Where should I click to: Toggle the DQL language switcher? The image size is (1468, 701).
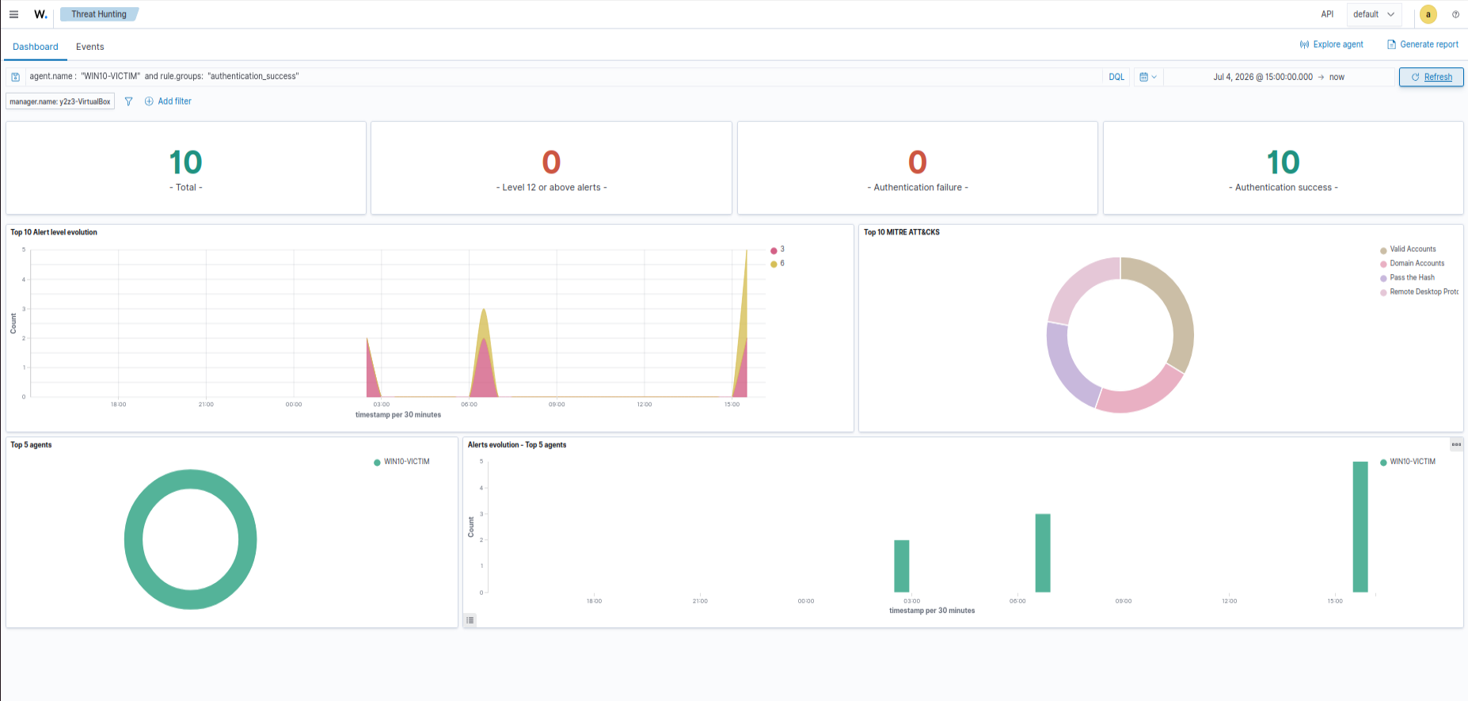[1116, 77]
